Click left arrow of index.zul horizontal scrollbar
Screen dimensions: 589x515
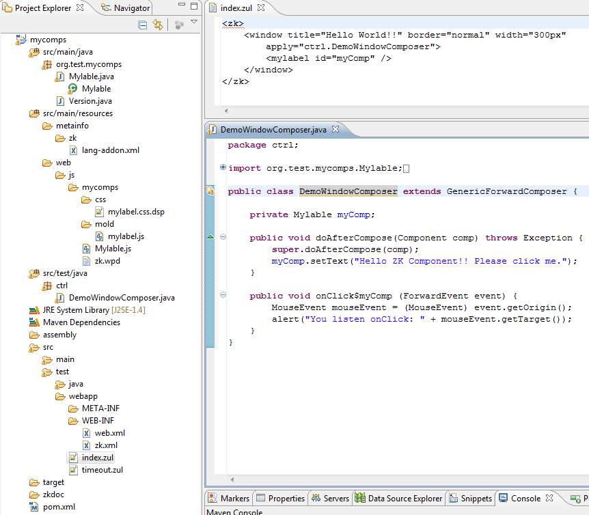tap(226, 111)
